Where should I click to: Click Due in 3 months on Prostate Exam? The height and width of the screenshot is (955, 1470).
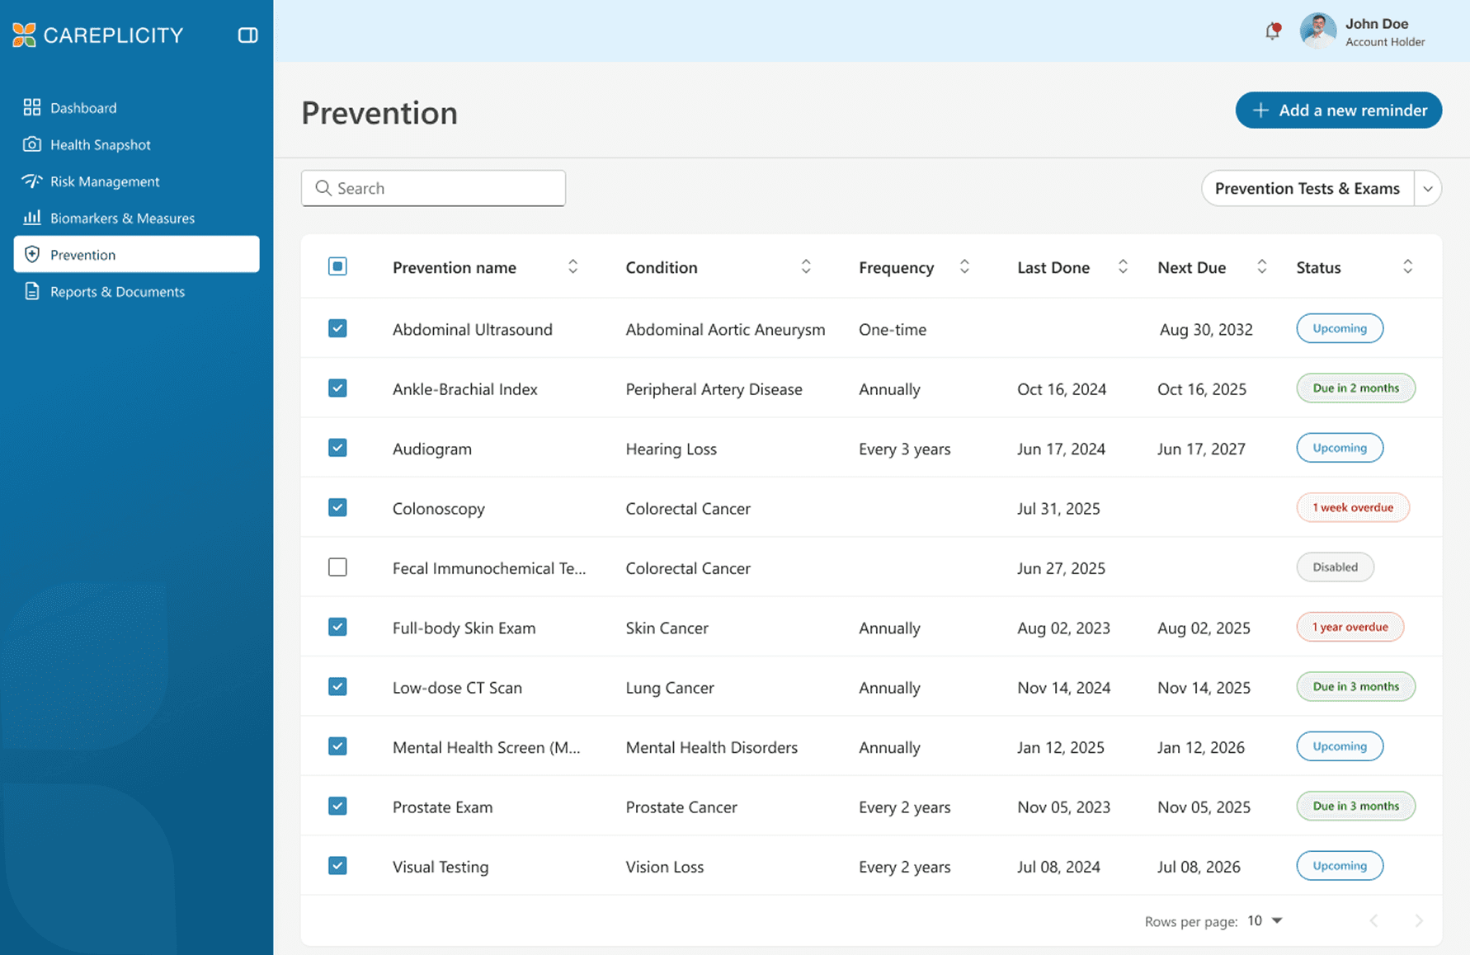(x=1355, y=806)
